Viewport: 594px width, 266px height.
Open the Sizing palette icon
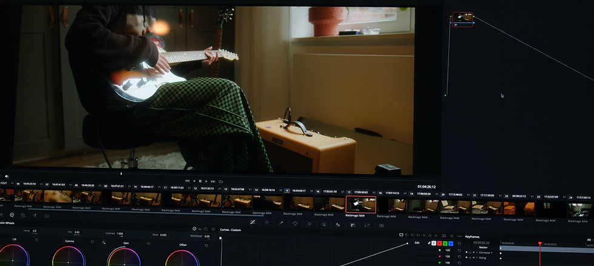click(x=367, y=225)
